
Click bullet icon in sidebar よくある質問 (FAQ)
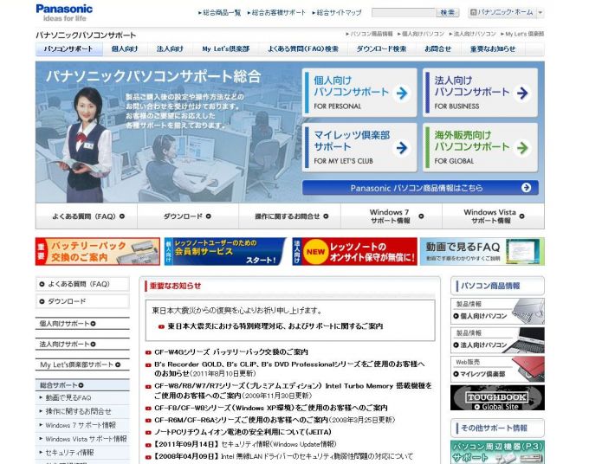tap(42, 284)
